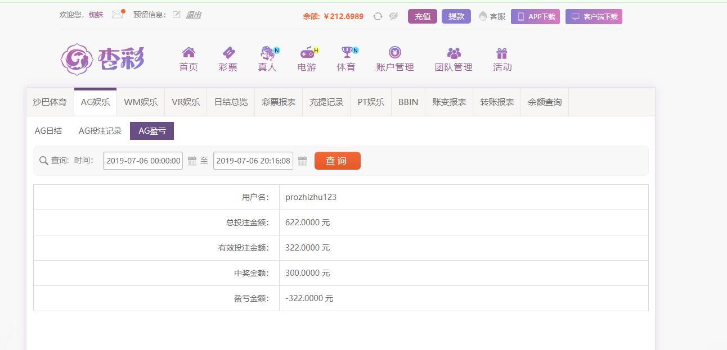Open end date calendar picker icon
727x350 pixels.
(x=302, y=161)
